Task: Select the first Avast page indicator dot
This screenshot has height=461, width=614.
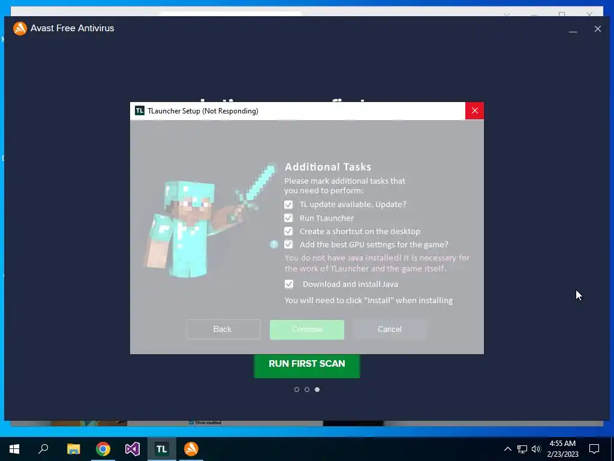Action: (x=296, y=390)
